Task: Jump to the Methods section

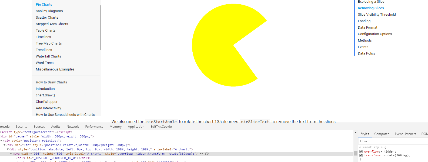Action: pos(365,40)
